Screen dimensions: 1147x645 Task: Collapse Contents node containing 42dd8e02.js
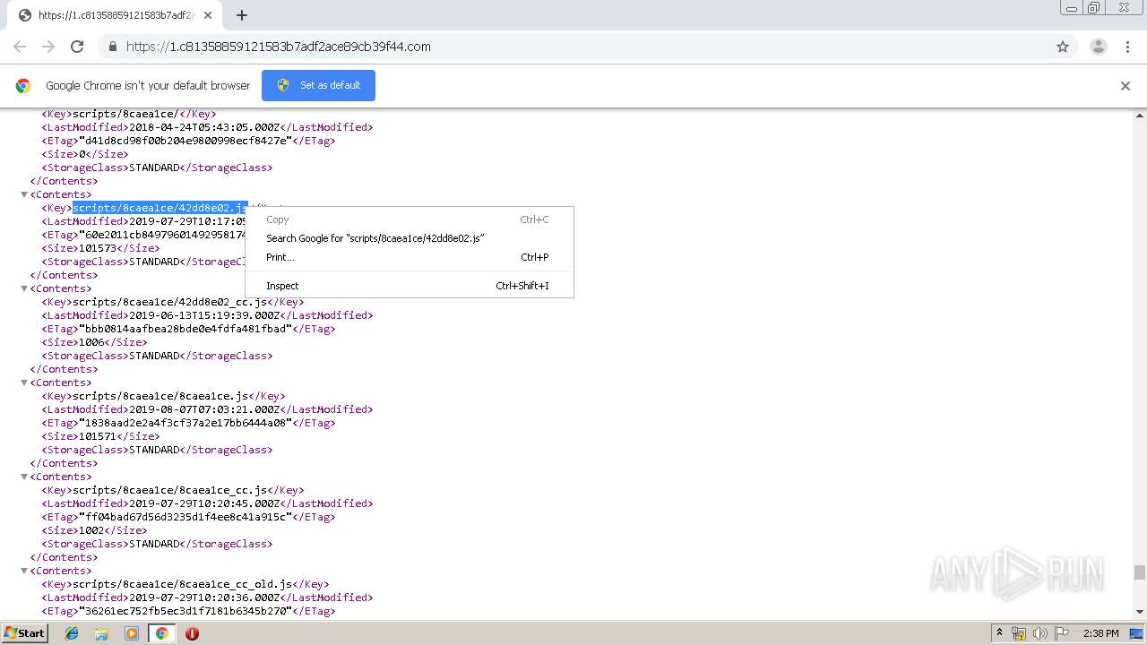point(24,194)
